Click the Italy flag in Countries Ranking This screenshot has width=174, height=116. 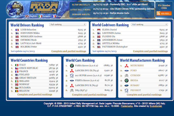tap(17, 65)
